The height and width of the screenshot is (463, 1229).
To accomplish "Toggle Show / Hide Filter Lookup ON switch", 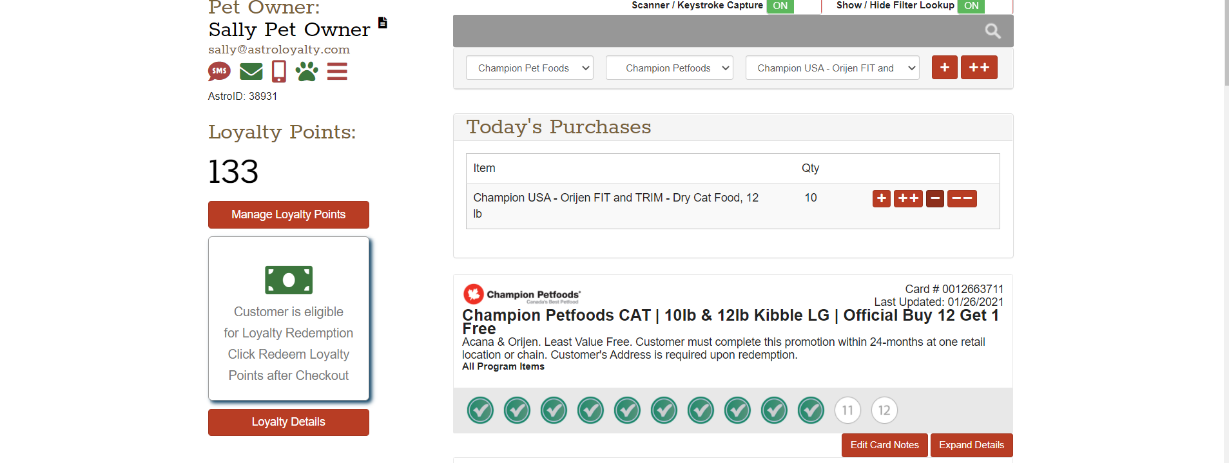I will [x=971, y=6].
